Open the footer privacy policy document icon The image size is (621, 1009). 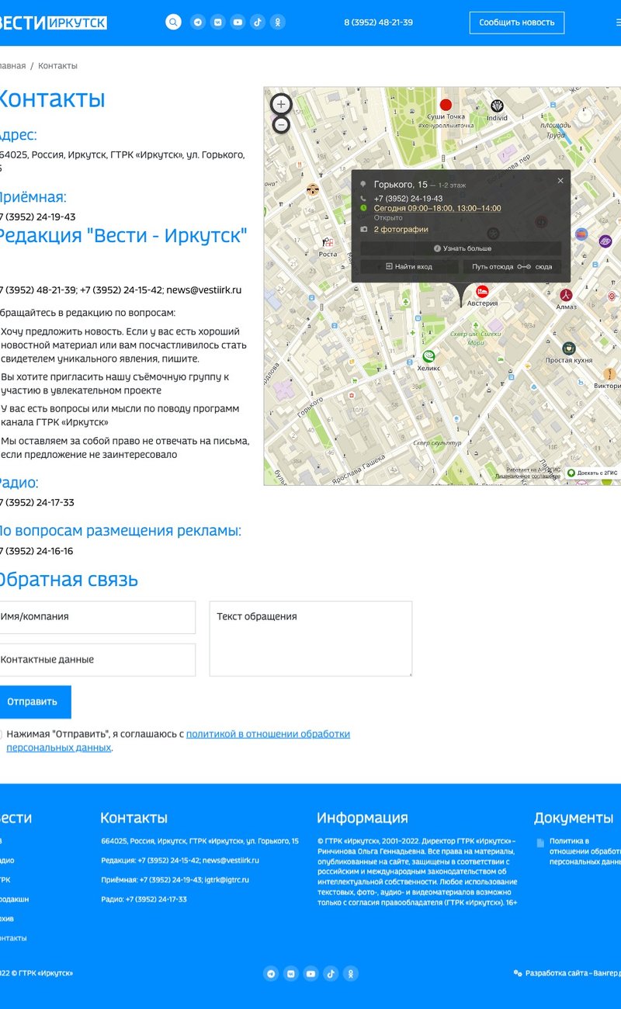[540, 842]
